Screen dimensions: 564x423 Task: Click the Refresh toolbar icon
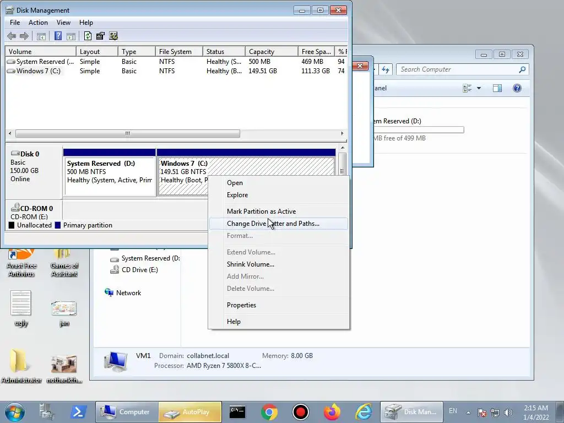[x=88, y=36]
